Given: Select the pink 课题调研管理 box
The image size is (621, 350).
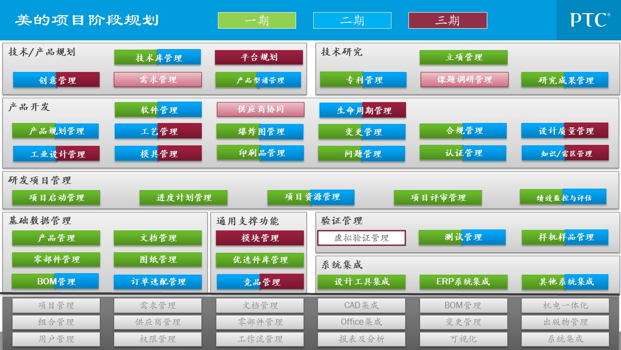Looking at the screenshot, I should click(464, 80).
